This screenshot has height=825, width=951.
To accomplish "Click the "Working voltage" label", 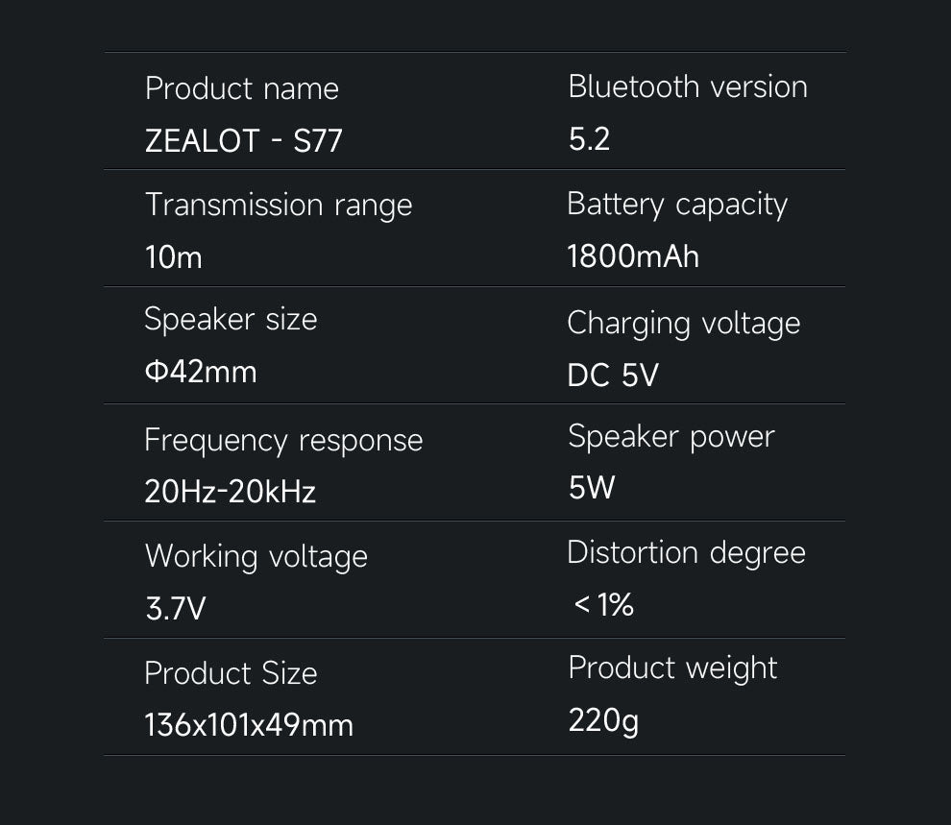I will (256, 557).
